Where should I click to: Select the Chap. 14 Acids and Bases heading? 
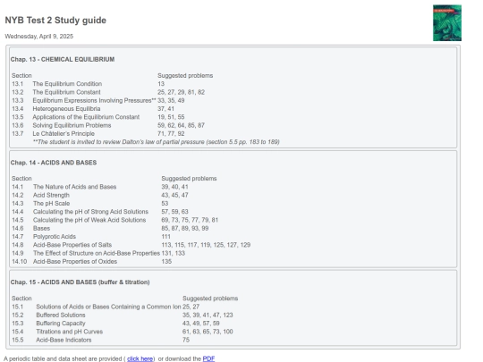point(54,163)
